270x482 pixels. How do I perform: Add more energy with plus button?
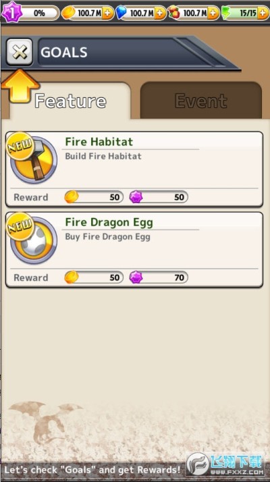[263, 13]
